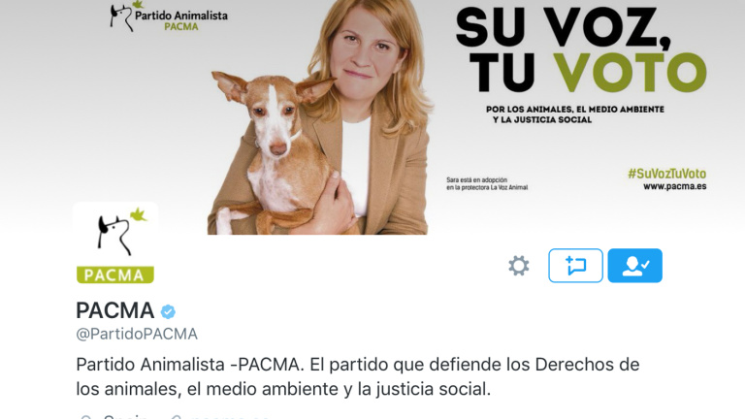
Task: Click the green PACMA label under avatar
Action: 115,274
